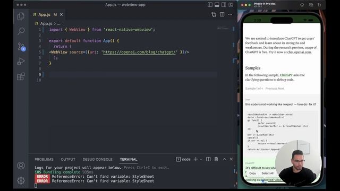
Task: Open the editor More Actions menu
Action: [x=230, y=14]
